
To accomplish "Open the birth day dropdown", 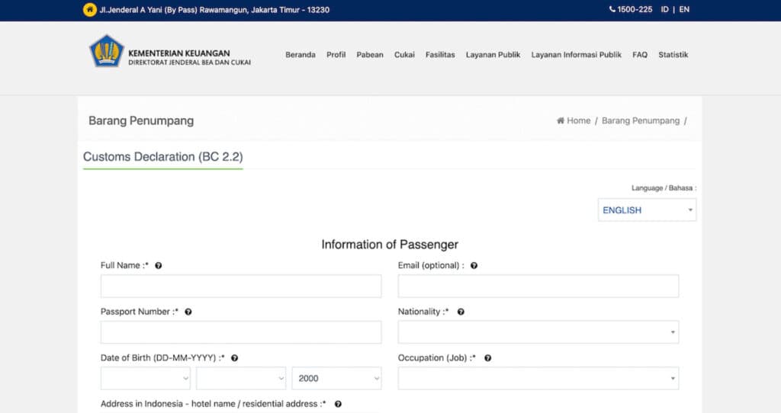I will 146,379.
